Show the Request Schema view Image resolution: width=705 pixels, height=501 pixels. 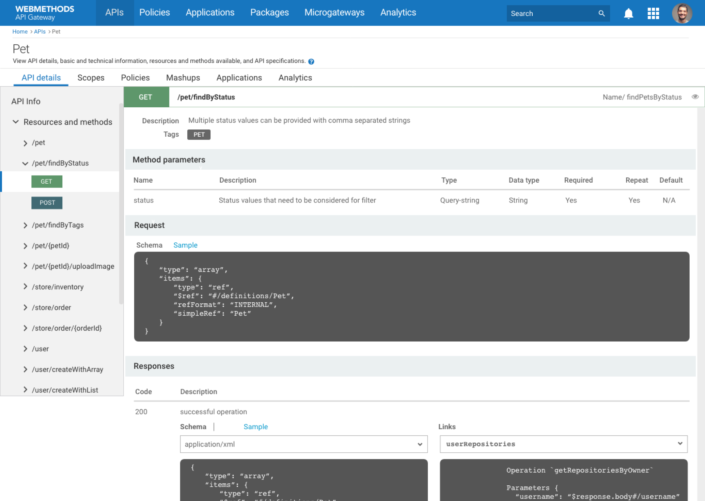pyautogui.click(x=149, y=245)
